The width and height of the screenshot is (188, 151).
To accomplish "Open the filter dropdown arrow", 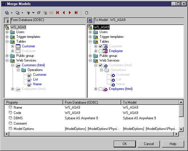I will point(33,13).
